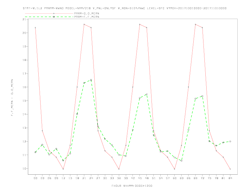Click y-axis tick label 12
The image size is (251, 194).
point(24,141)
